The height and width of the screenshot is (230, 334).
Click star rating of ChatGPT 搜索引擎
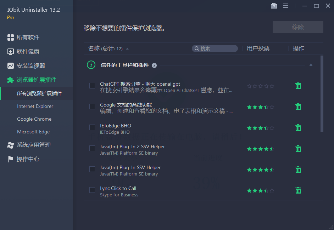point(261,86)
